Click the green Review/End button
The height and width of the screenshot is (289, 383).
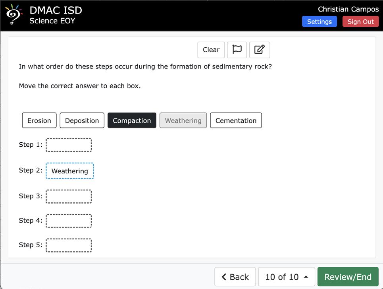tap(348, 277)
